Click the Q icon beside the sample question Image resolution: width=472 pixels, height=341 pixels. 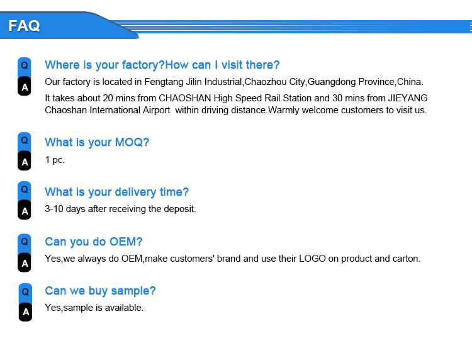click(x=25, y=291)
